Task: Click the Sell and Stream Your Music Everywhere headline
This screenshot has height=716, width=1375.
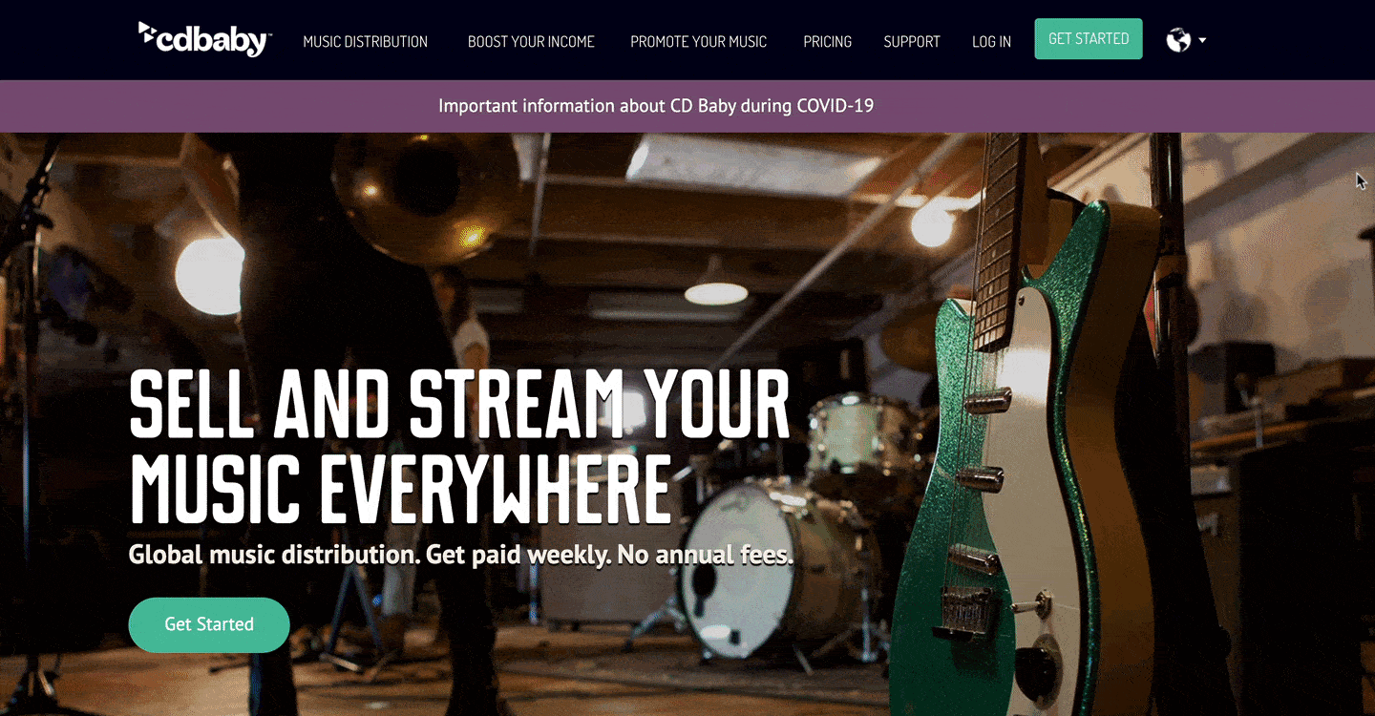Action: [459, 446]
